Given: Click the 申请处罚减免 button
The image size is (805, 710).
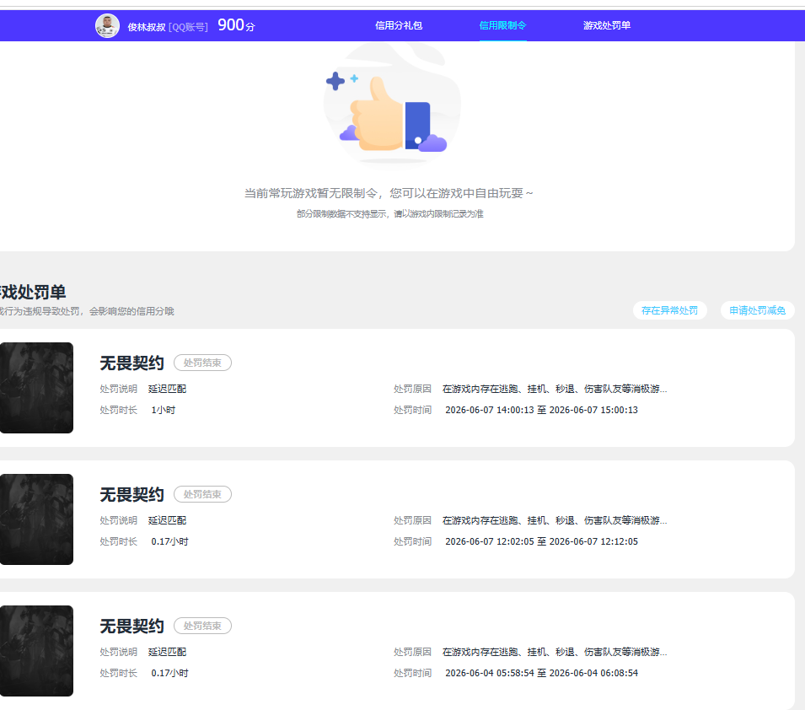Looking at the screenshot, I should (757, 310).
